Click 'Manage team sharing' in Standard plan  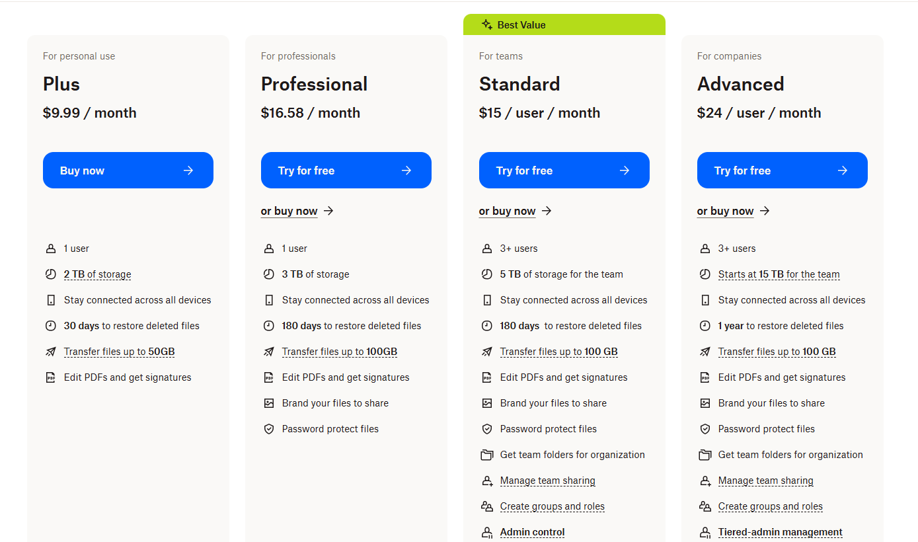click(548, 481)
